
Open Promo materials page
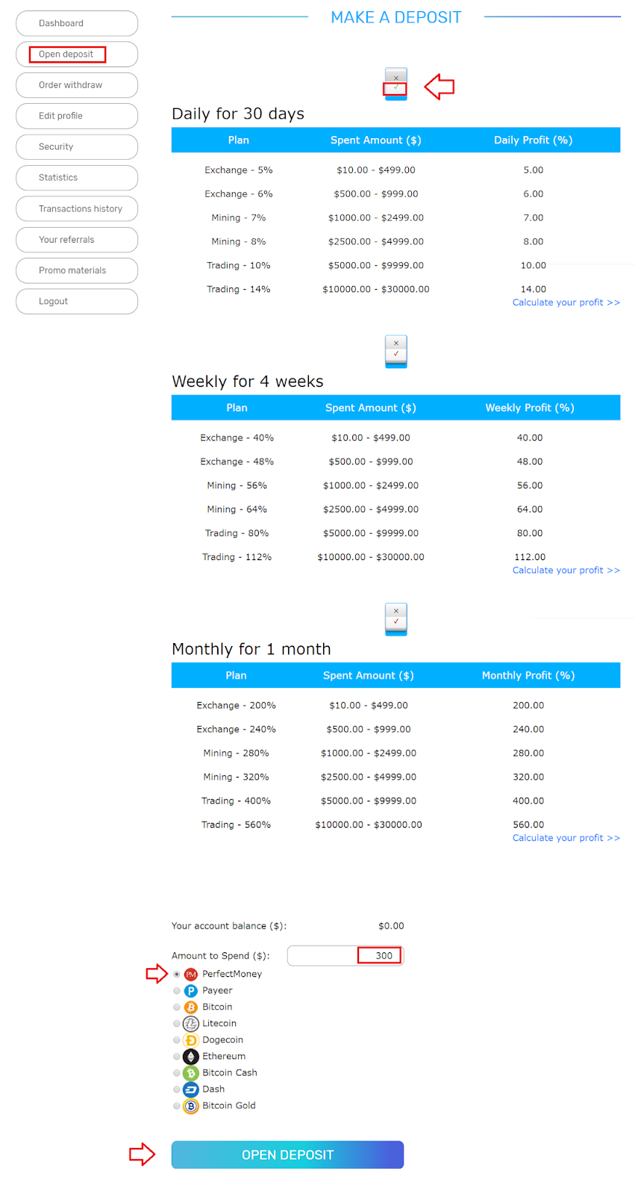coord(77,270)
